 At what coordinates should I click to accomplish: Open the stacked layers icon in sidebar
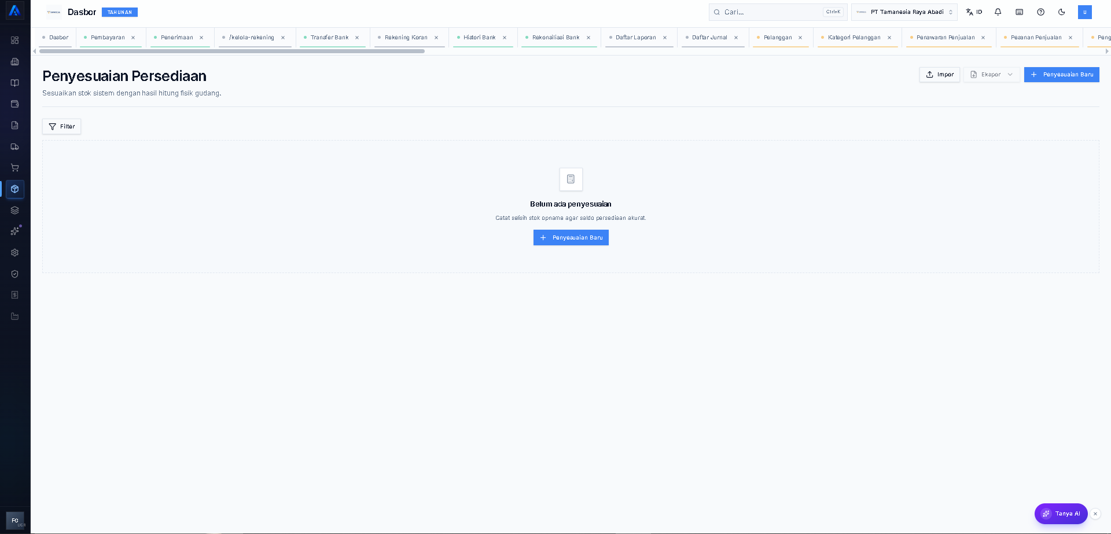[15, 210]
